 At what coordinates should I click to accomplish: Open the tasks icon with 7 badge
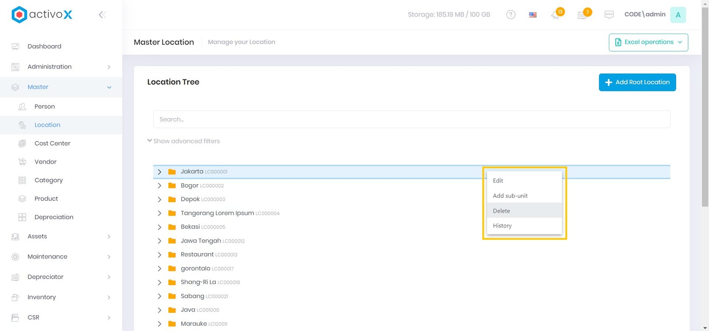pos(583,15)
